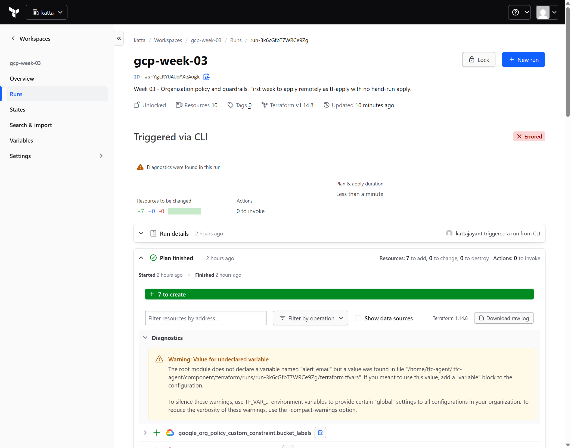The image size is (571, 448).
Task: Click the gcp-week-03 breadcrumb link
Action: [206, 40]
